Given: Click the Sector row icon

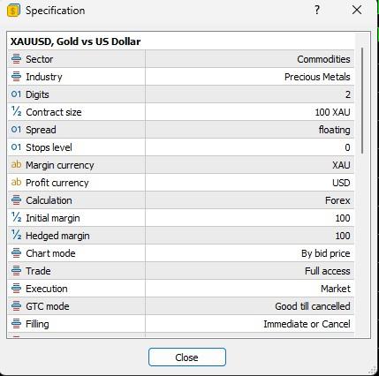Looking at the screenshot, I should coord(16,59).
